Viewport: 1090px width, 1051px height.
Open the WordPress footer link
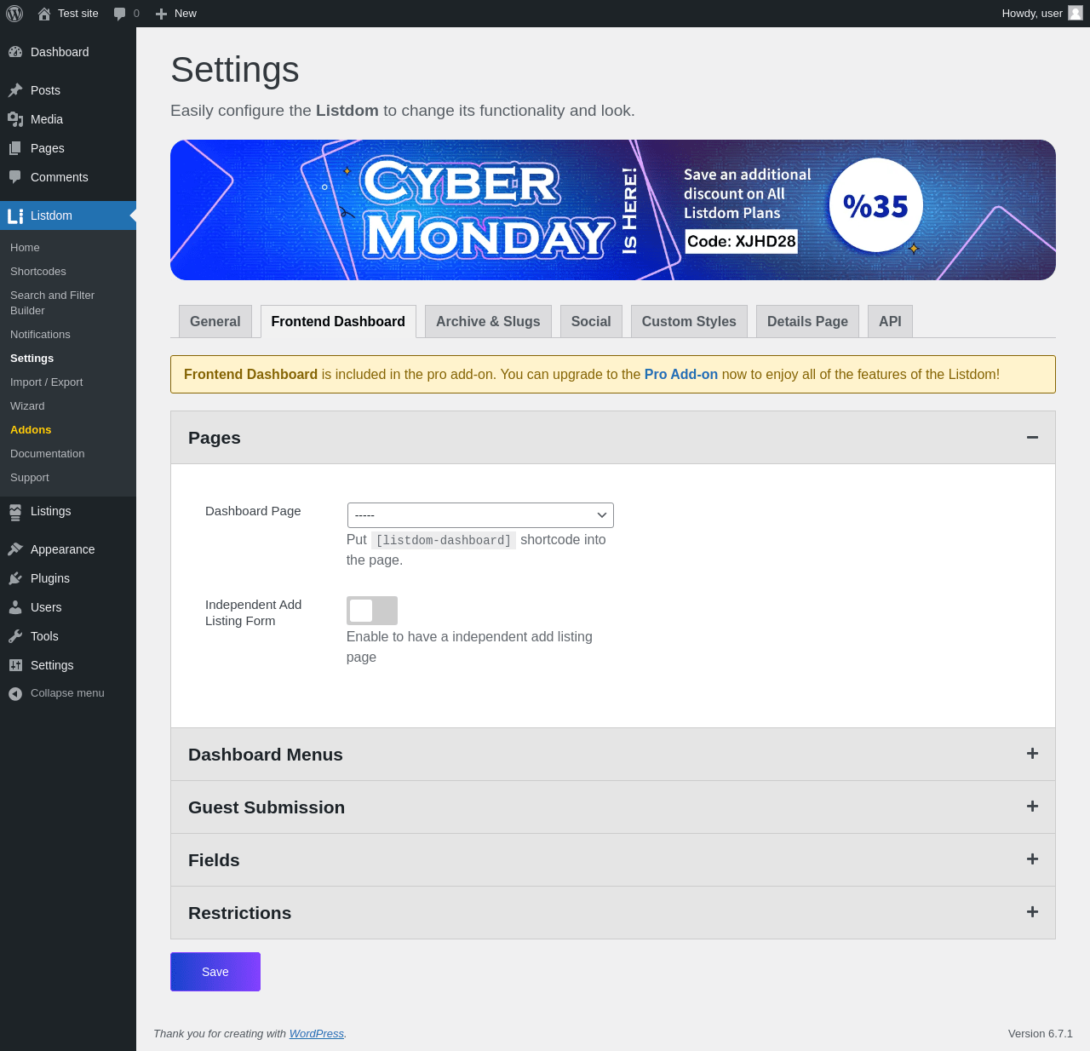317,1034
